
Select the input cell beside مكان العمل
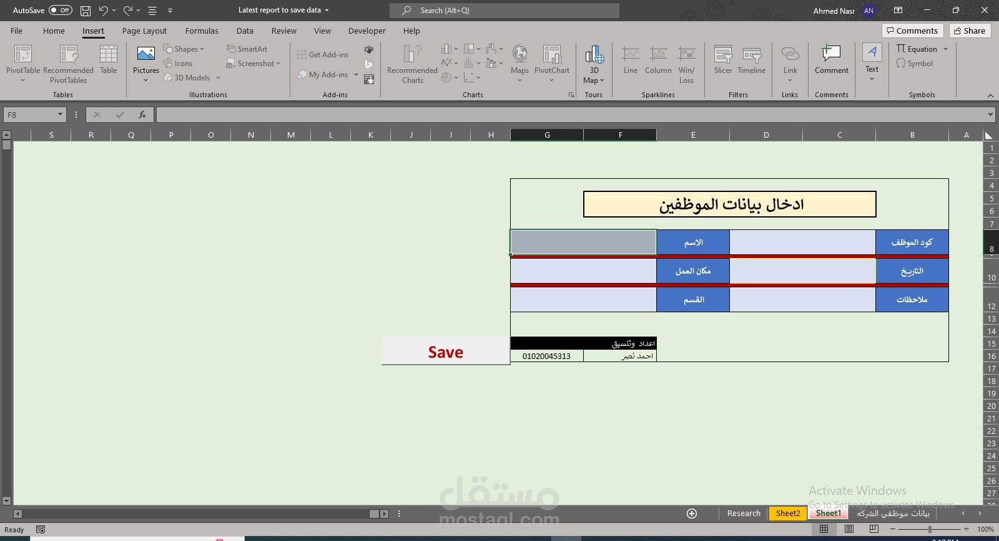(583, 271)
